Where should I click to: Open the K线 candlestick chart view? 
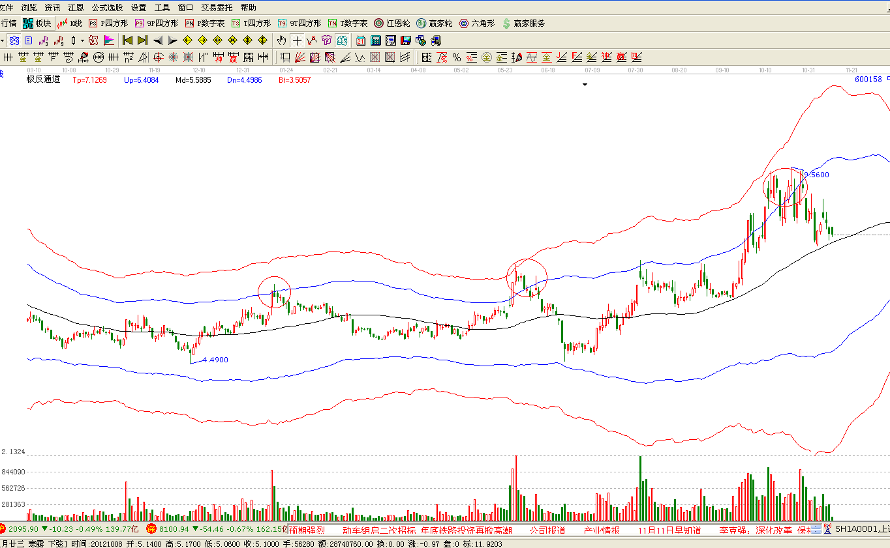point(70,23)
